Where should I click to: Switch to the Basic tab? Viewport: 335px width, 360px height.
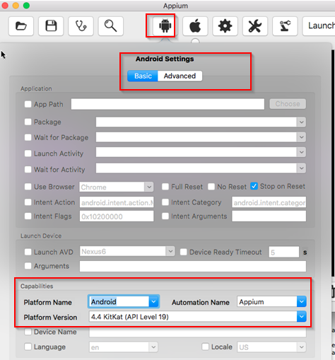(x=143, y=76)
